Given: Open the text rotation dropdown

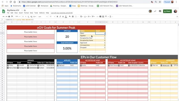Looking at the screenshot, I should coord(93,17).
